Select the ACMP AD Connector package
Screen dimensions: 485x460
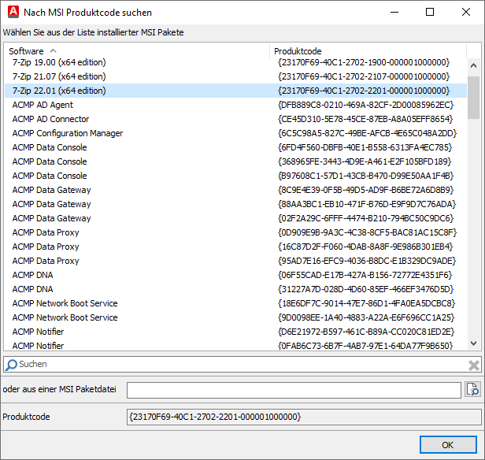click(x=50, y=119)
